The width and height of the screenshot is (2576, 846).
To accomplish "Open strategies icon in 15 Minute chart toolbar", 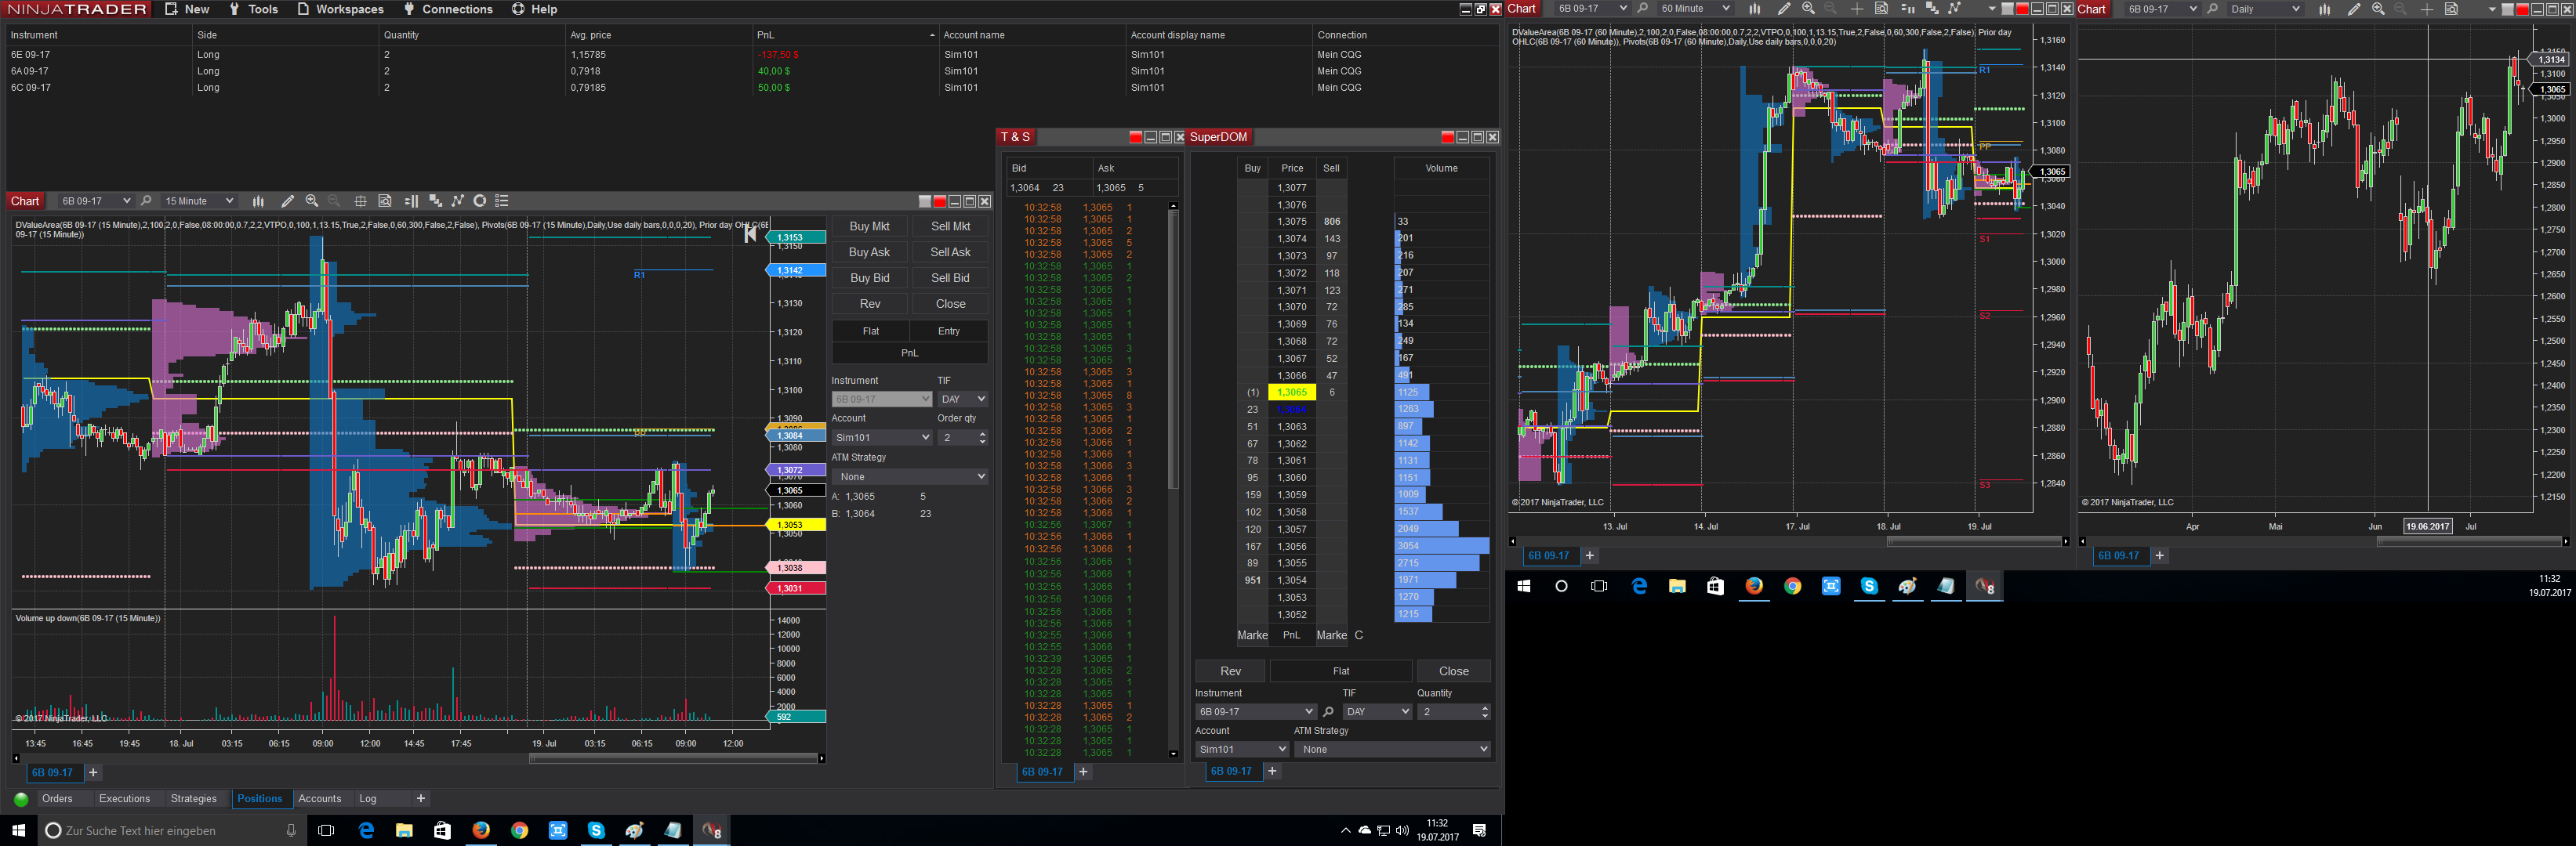I will click(458, 201).
